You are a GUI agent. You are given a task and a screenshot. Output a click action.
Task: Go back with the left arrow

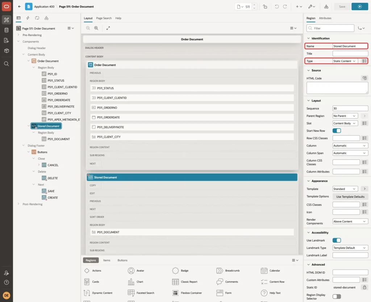pos(20,7)
